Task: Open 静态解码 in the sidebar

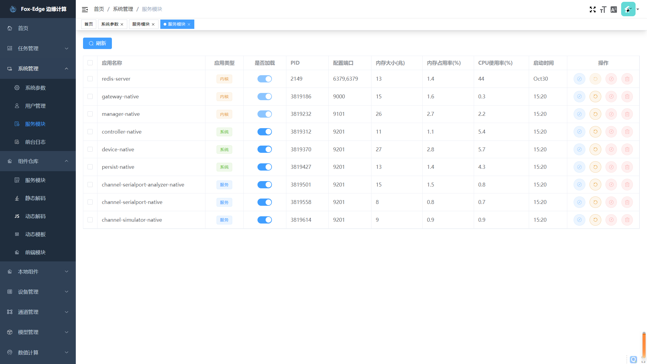Action: click(x=38, y=198)
